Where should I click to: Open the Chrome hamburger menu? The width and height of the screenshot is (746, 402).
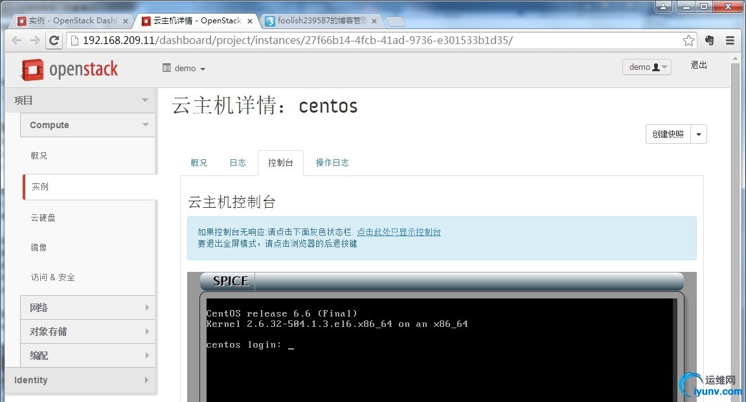click(730, 40)
